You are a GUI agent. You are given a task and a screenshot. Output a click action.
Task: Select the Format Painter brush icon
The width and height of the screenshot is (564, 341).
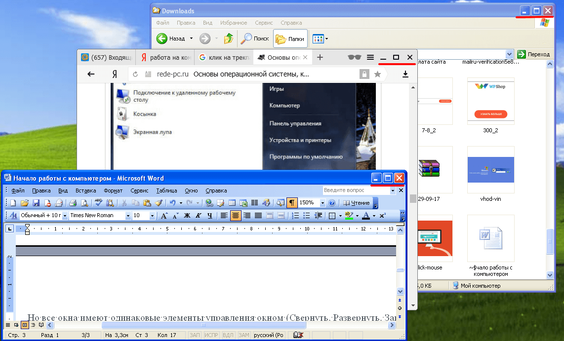pos(159,203)
